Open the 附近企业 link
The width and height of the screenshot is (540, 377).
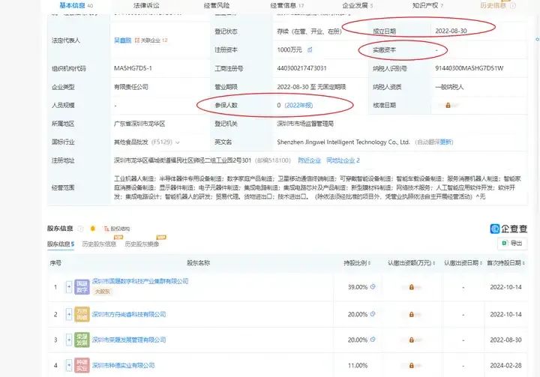[x=309, y=160]
